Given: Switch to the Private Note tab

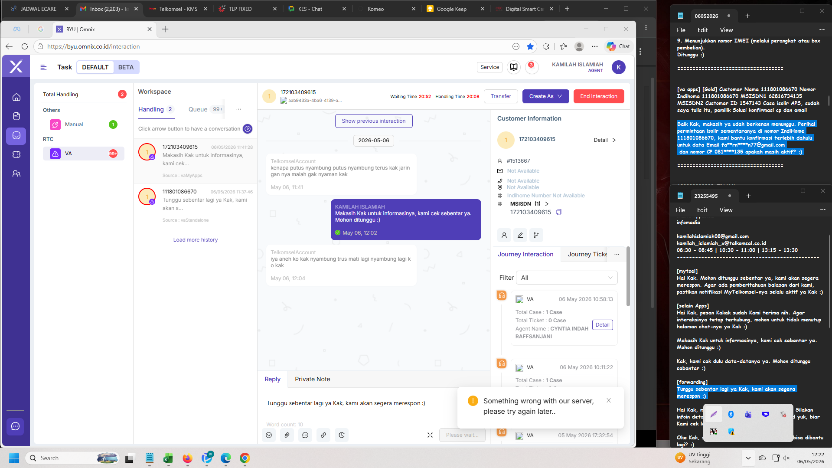Looking at the screenshot, I should coord(313,379).
